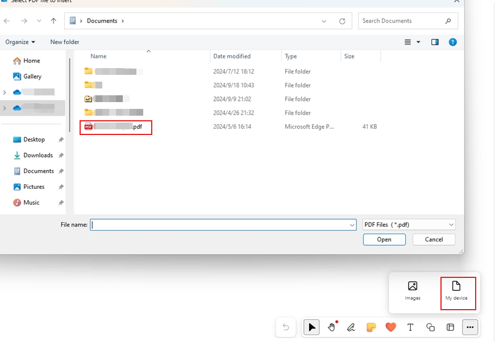This screenshot has height=342, width=495.
Task: Change the file list view layout
Action: 408,42
